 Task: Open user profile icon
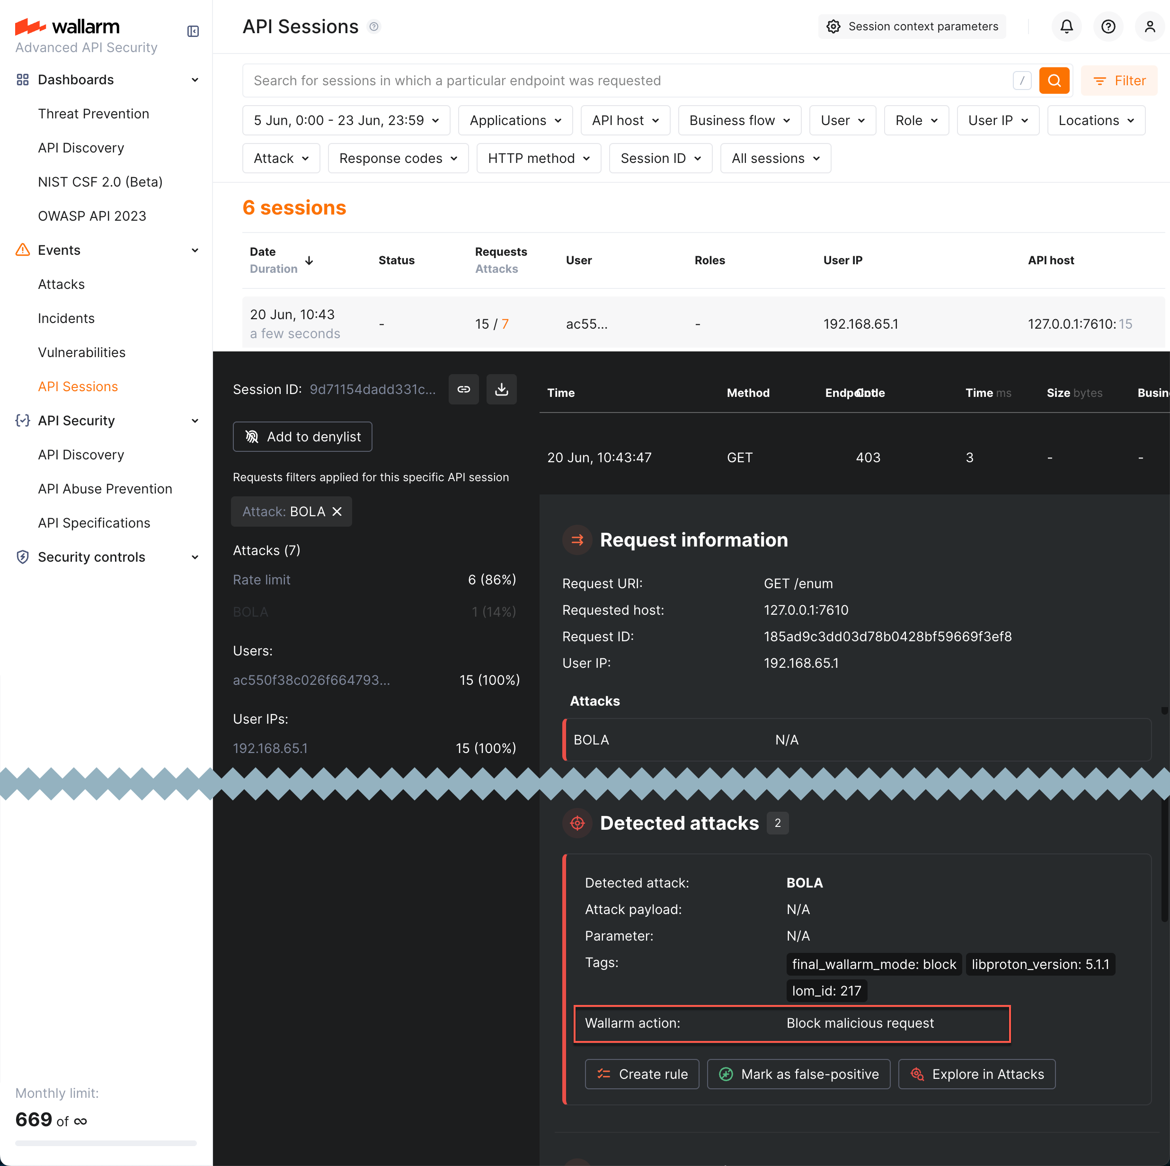pyautogui.click(x=1149, y=27)
